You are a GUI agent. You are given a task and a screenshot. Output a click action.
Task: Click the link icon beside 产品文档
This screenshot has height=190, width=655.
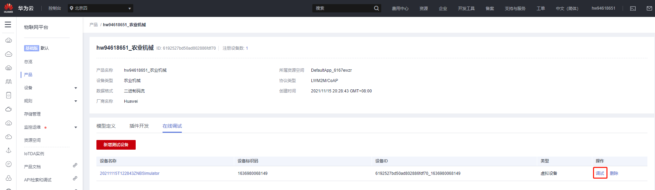point(75,165)
